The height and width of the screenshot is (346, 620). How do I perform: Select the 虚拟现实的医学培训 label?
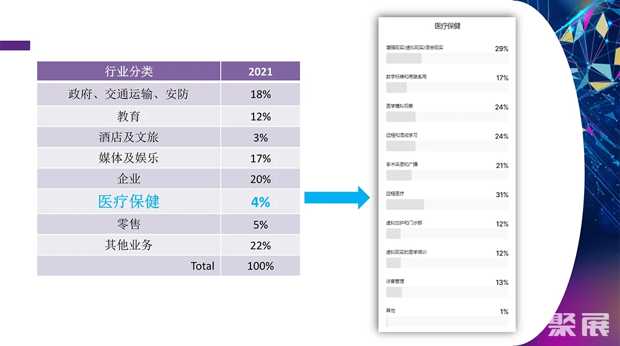pos(406,252)
